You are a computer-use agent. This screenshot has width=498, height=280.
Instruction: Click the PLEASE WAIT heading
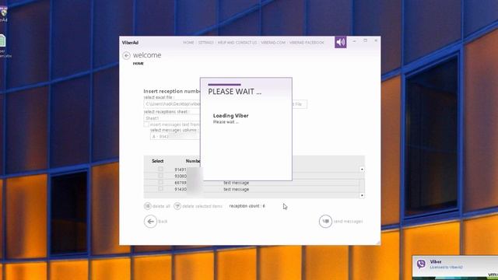tap(235, 92)
